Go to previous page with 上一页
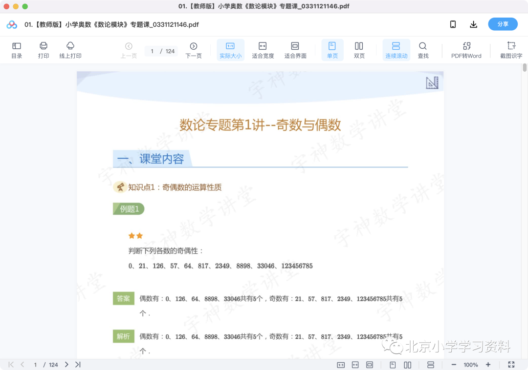Image resolution: width=528 pixels, height=370 pixels. [129, 50]
